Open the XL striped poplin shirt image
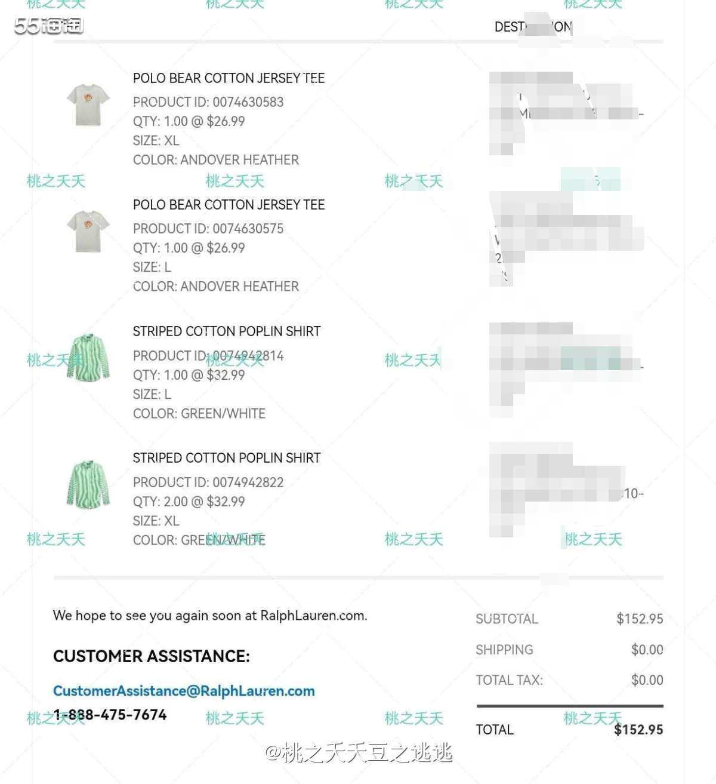This screenshot has width=716, height=784. [88, 484]
